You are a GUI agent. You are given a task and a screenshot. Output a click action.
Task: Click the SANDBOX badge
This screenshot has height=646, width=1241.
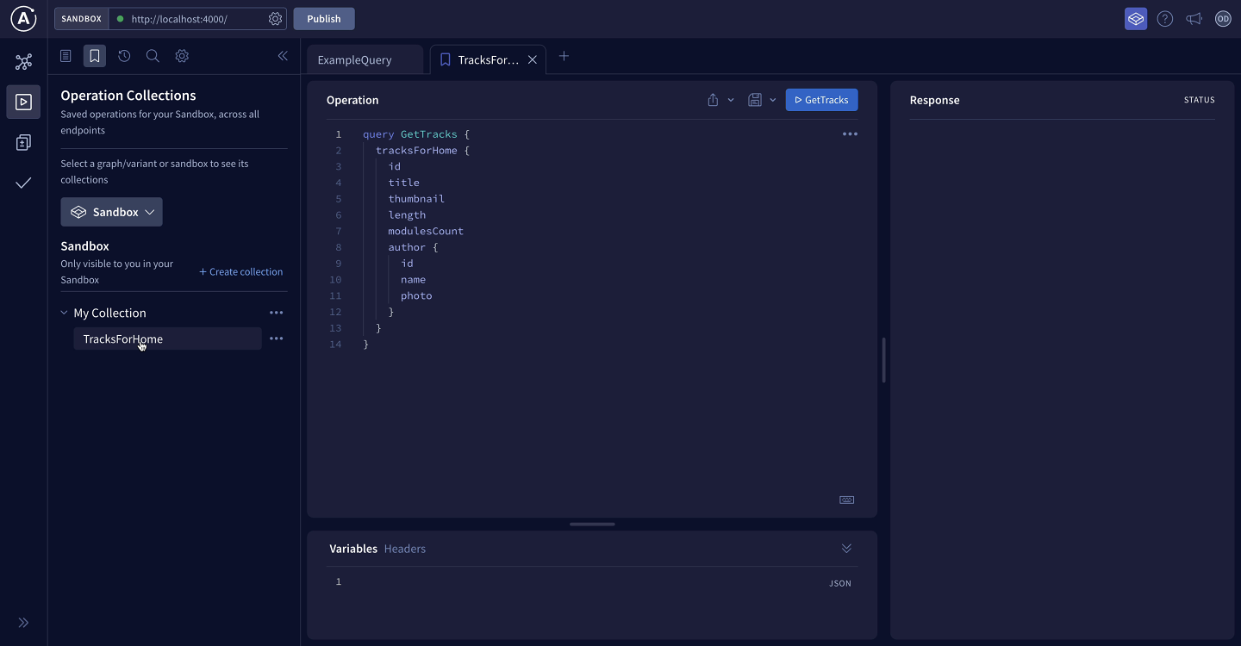click(82, 19)
